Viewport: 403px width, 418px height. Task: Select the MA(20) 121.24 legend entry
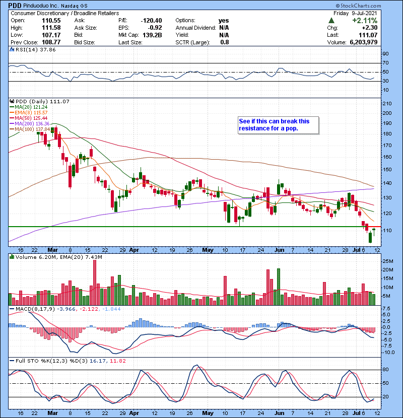coord(29,107)
